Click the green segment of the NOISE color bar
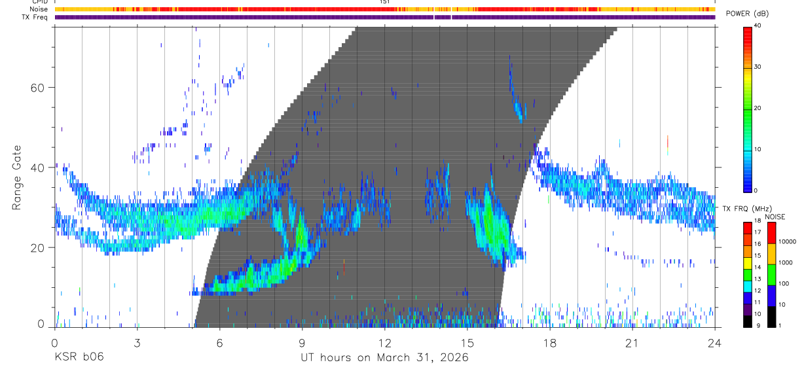Screen dimensions: 804x371 coord(771,275)
